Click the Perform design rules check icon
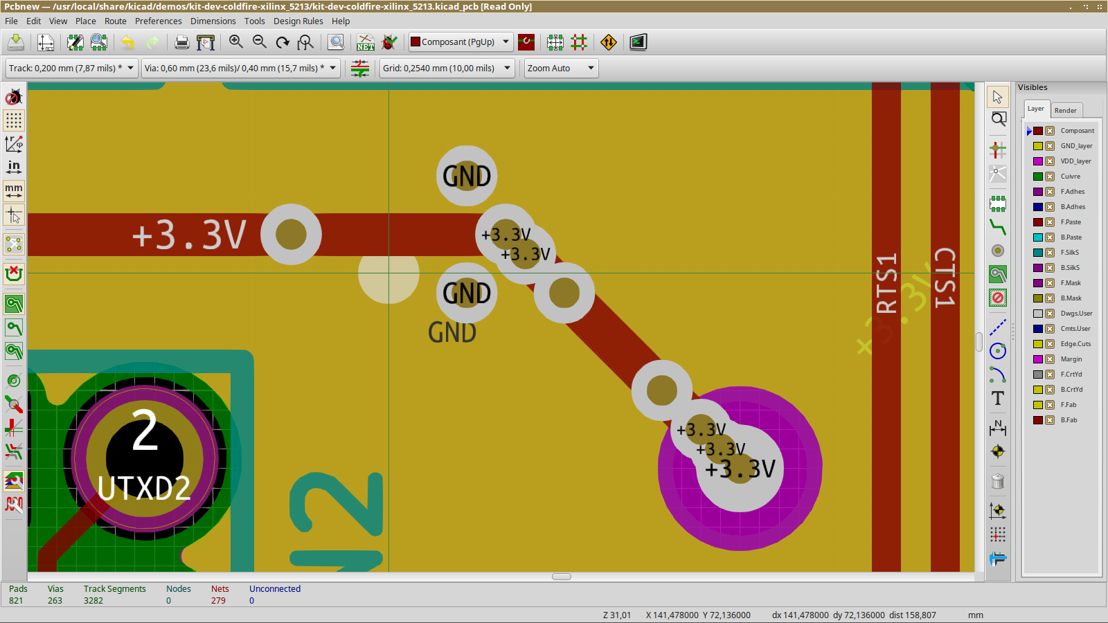The width and height of the screenshot is (1108, 623). (389, 42)
